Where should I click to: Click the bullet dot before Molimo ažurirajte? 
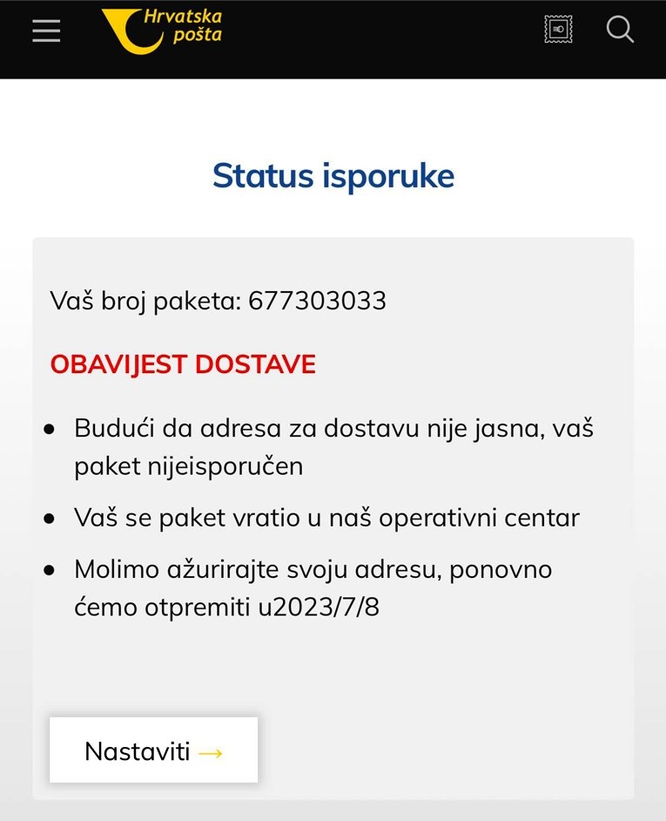click(x=49, y=570)
